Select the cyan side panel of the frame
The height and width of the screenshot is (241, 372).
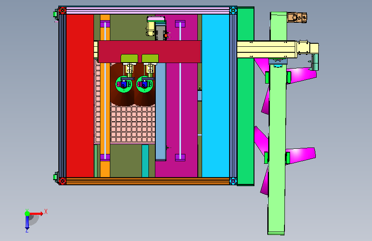[x=215, y=96]
